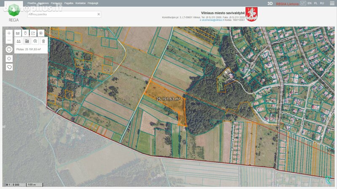Image resolution: width=337 pixels, height=189 pixels.
Task: Switch language to EN
Action: (x=310, y=3)
